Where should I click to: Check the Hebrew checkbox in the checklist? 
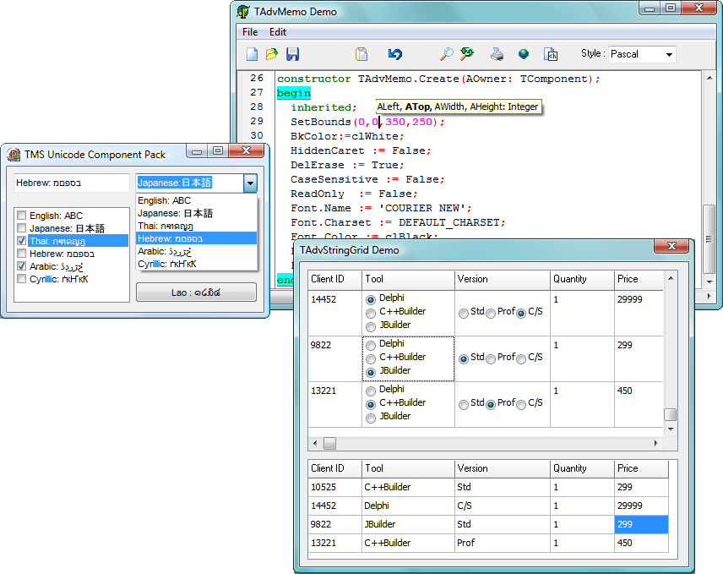pyautogui.click(x=21, y=254)
